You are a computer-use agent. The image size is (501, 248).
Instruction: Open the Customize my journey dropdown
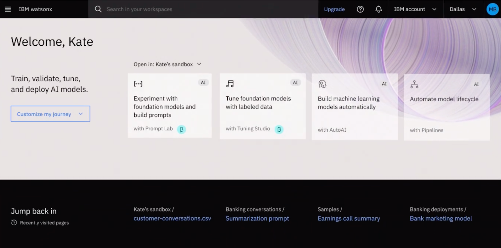pos(50,114)
